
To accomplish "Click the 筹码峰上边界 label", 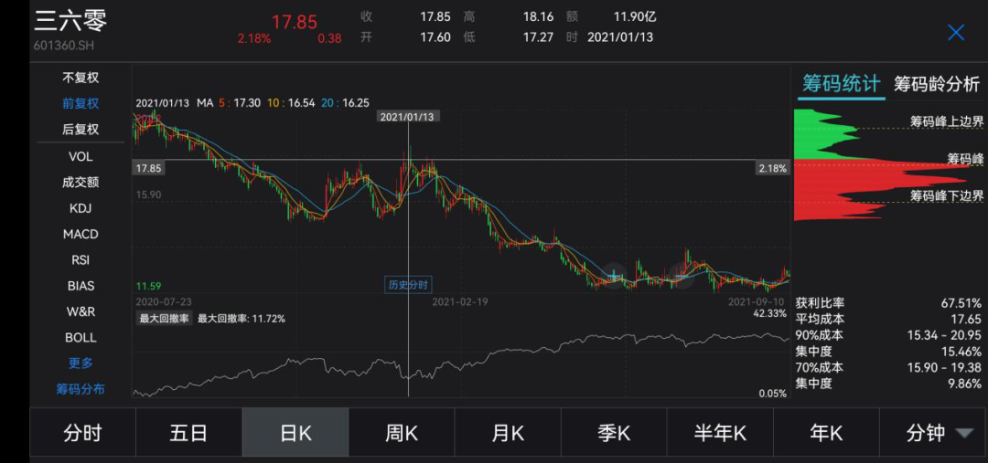I will tap(947, 121).
